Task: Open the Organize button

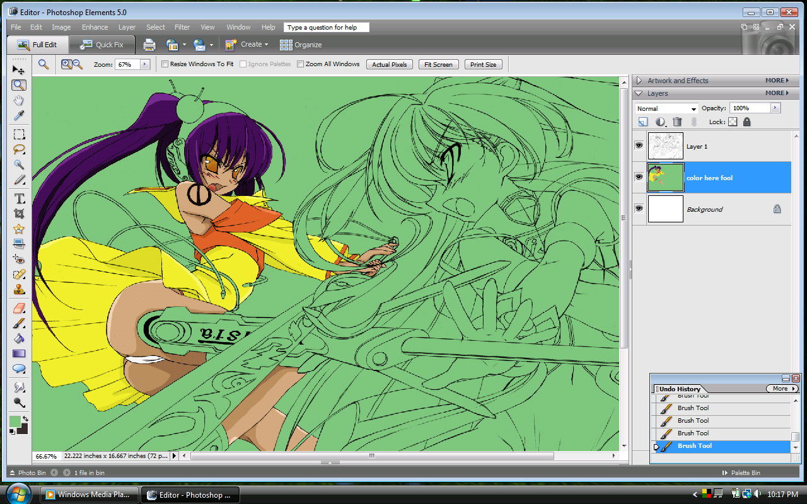Action: [x=301, y=45]
